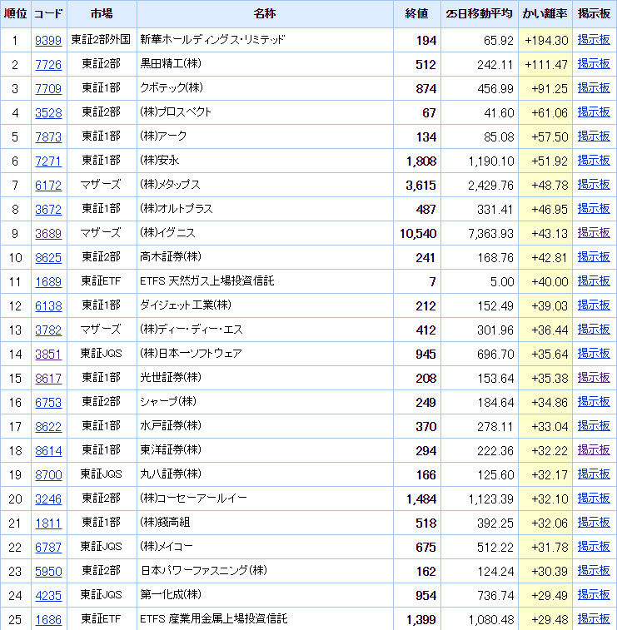The width and height of the screenshot is (617, 630).
Task: Open 掲示板 link for 黒田精工 row
Action: click(594, 63)
